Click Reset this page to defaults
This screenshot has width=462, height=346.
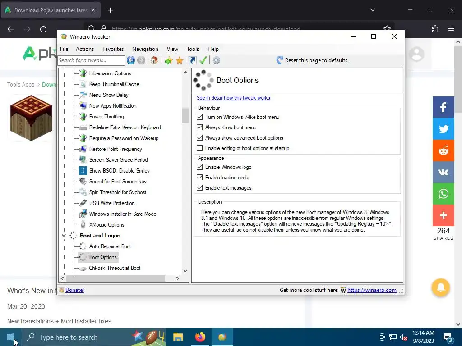tap(312, 60)
